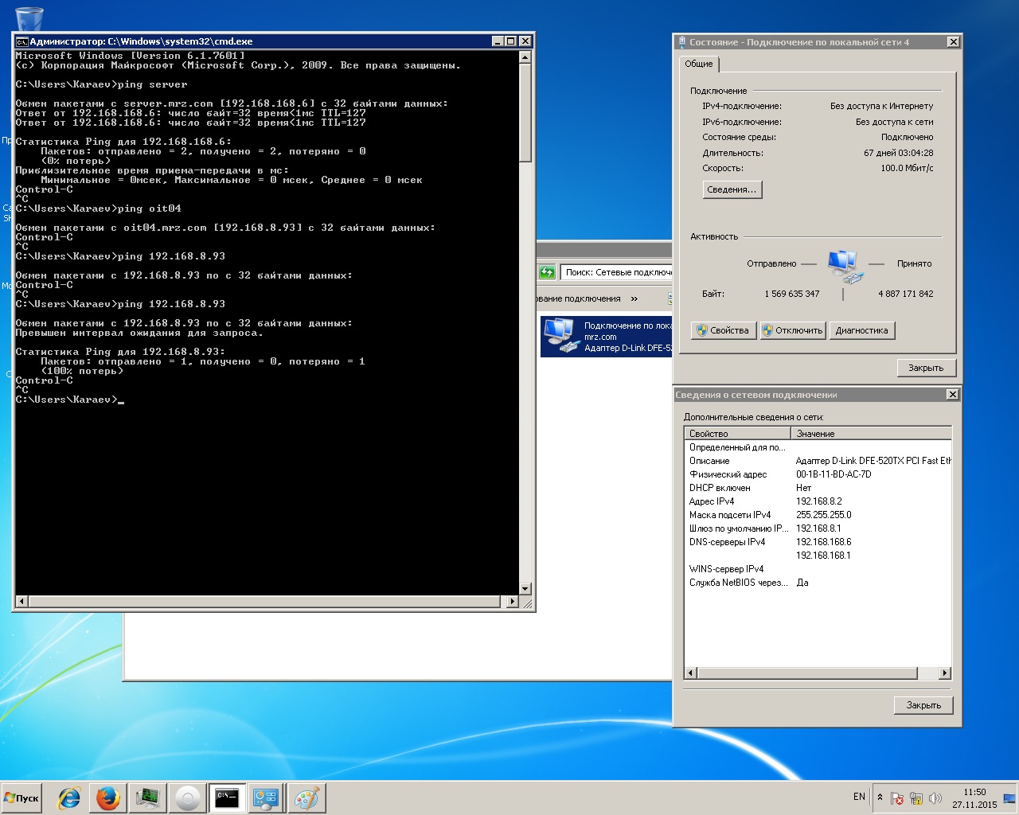
Task: Click the Отключить button
Action: (792, 330)
